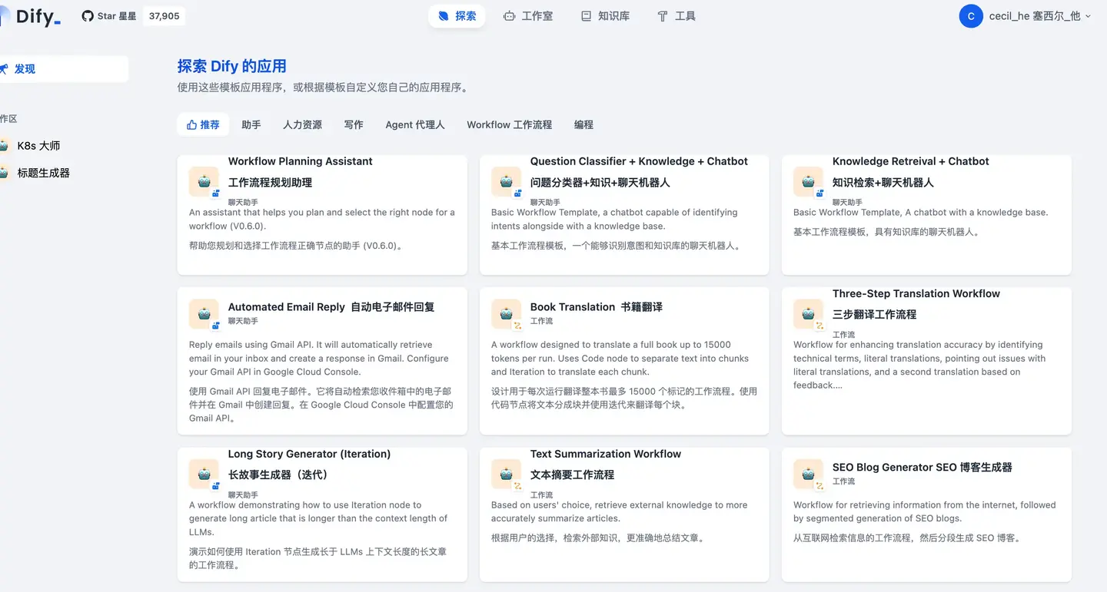1107x592 pixels.
Task: Click the 知识库 book icon in top navigation
Action: pyautogui.click(x=584, y=15)
